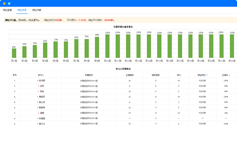Screen dimensions: 237x144
Task: Click the 第20题 axis label
Action: 211,61
